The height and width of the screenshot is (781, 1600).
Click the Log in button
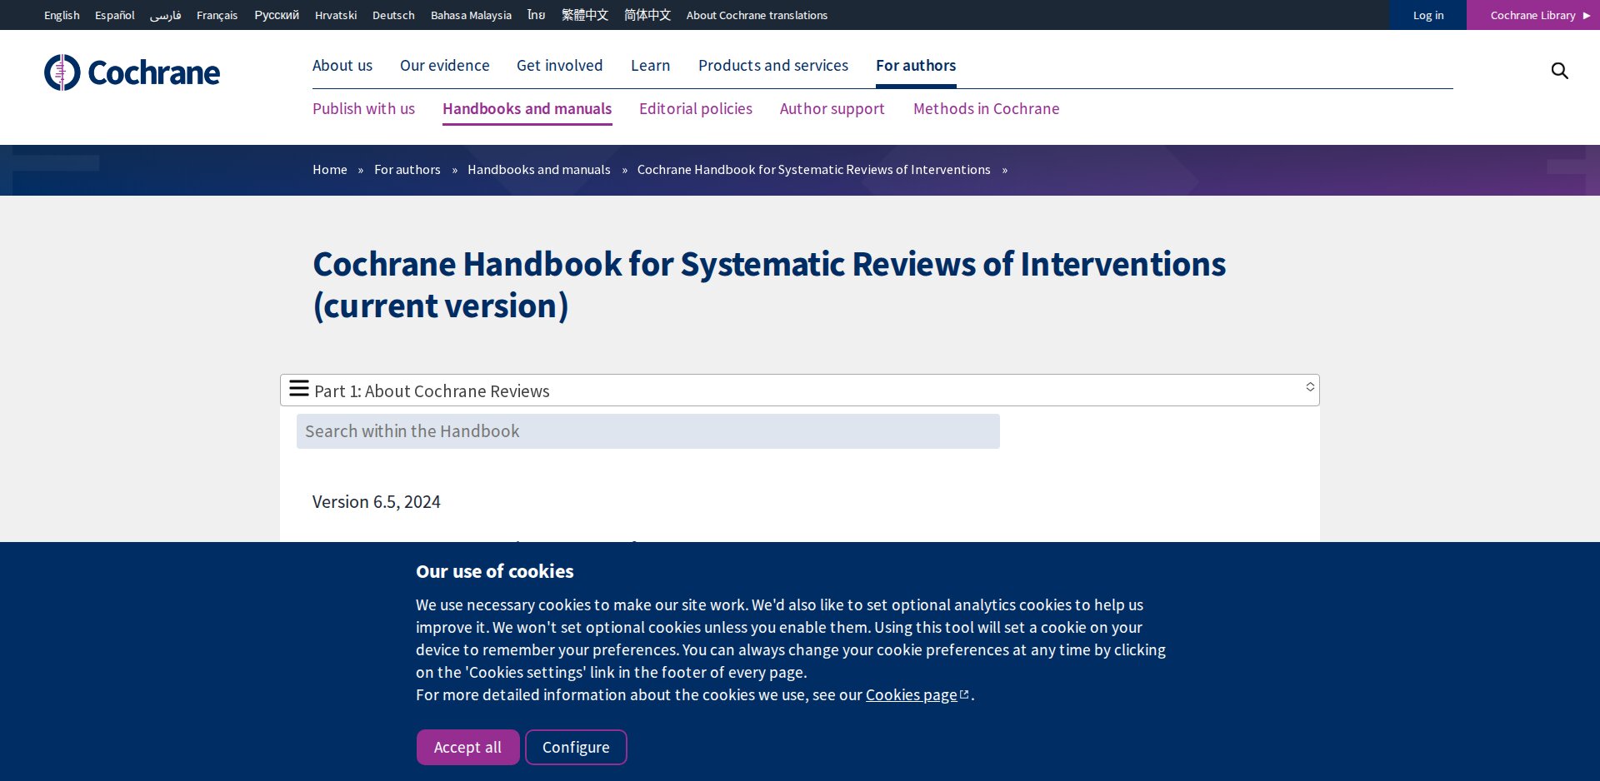(x=1427, y=15)
